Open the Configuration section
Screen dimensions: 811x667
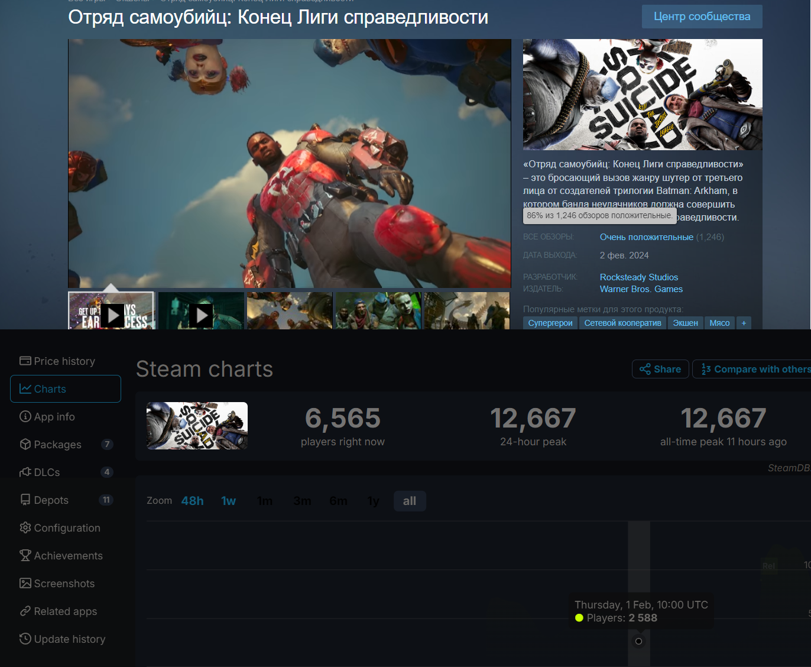65,528
